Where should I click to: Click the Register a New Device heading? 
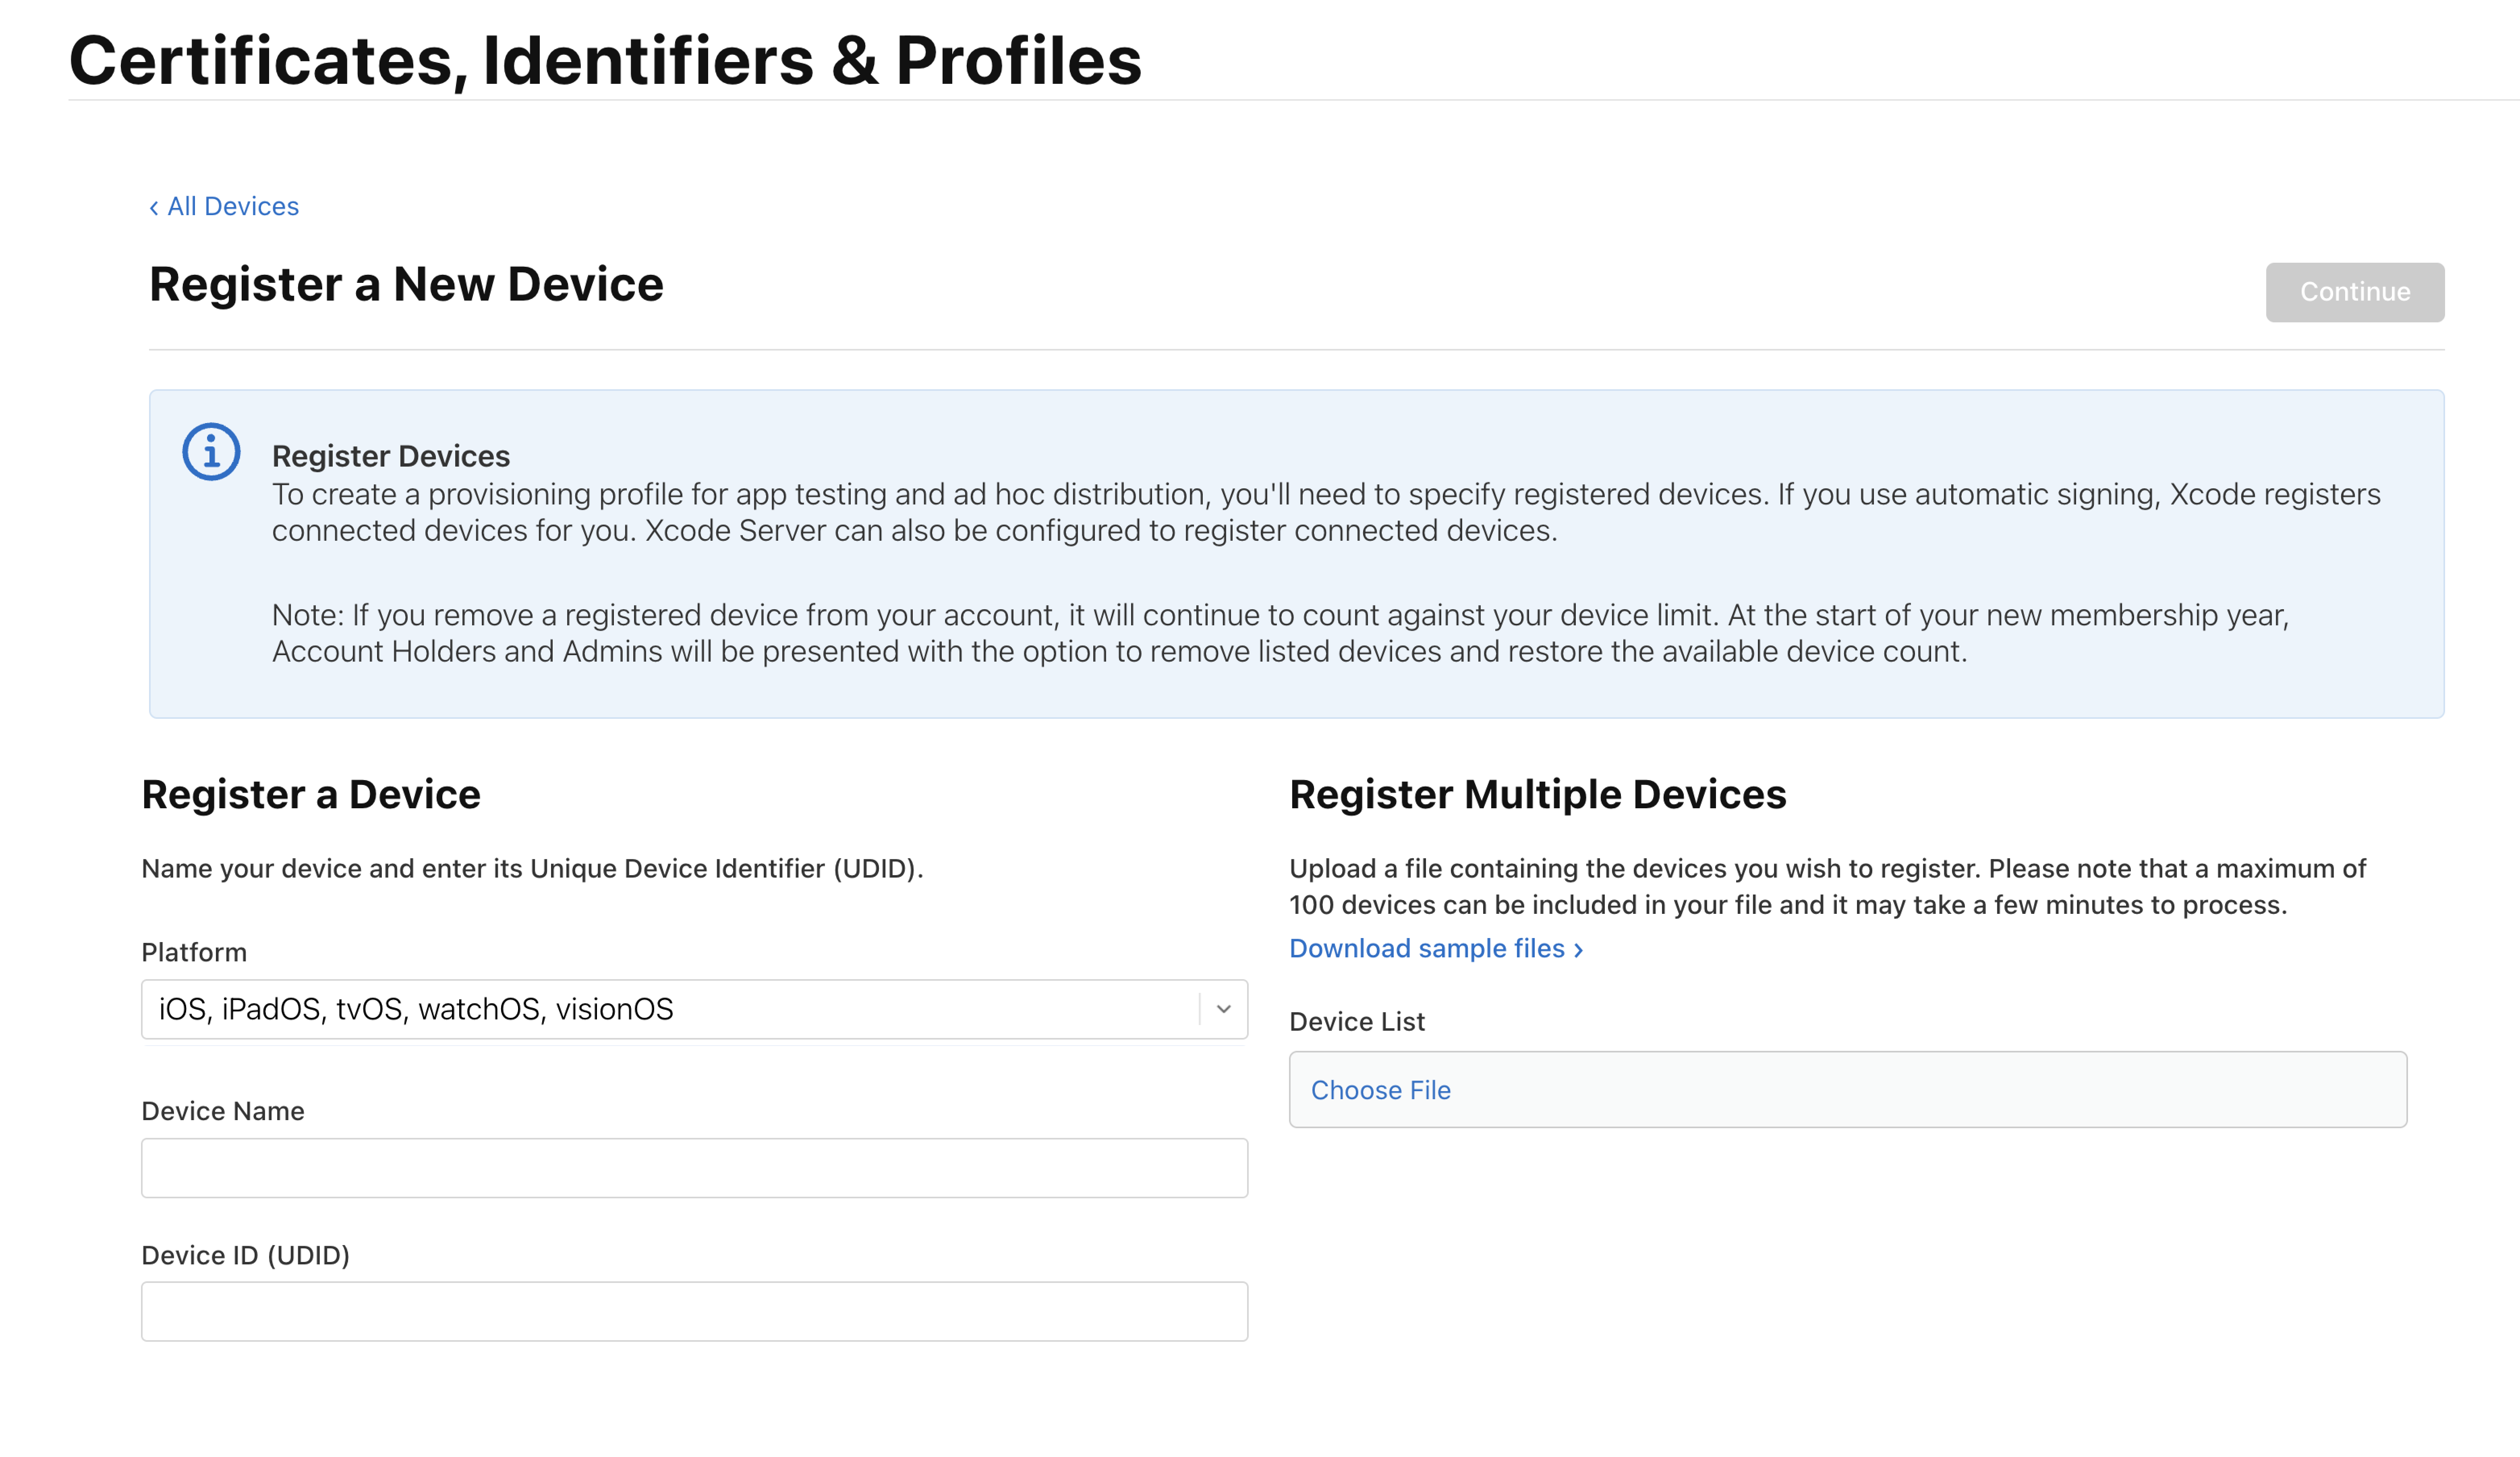pos(406,284)
